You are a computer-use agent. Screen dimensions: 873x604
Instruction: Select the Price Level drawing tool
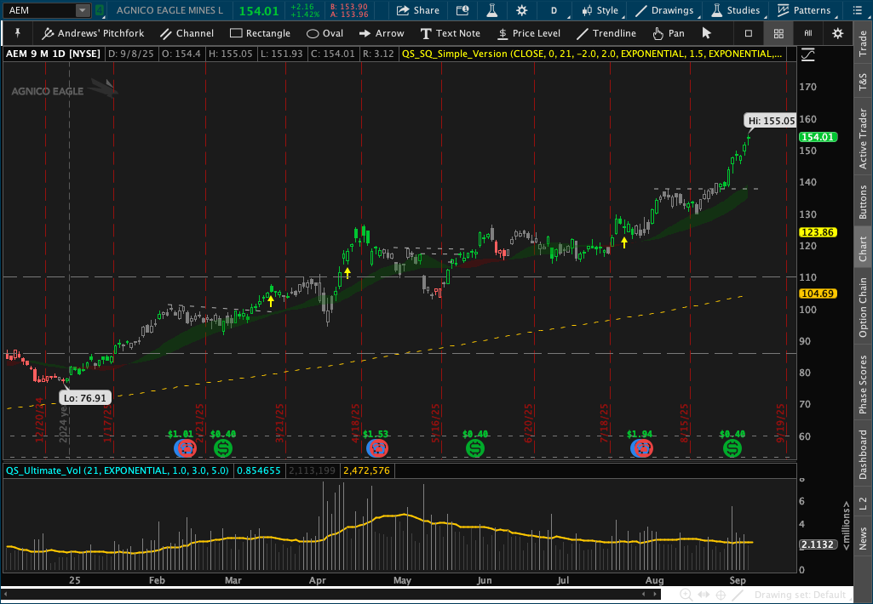point(528,33)
